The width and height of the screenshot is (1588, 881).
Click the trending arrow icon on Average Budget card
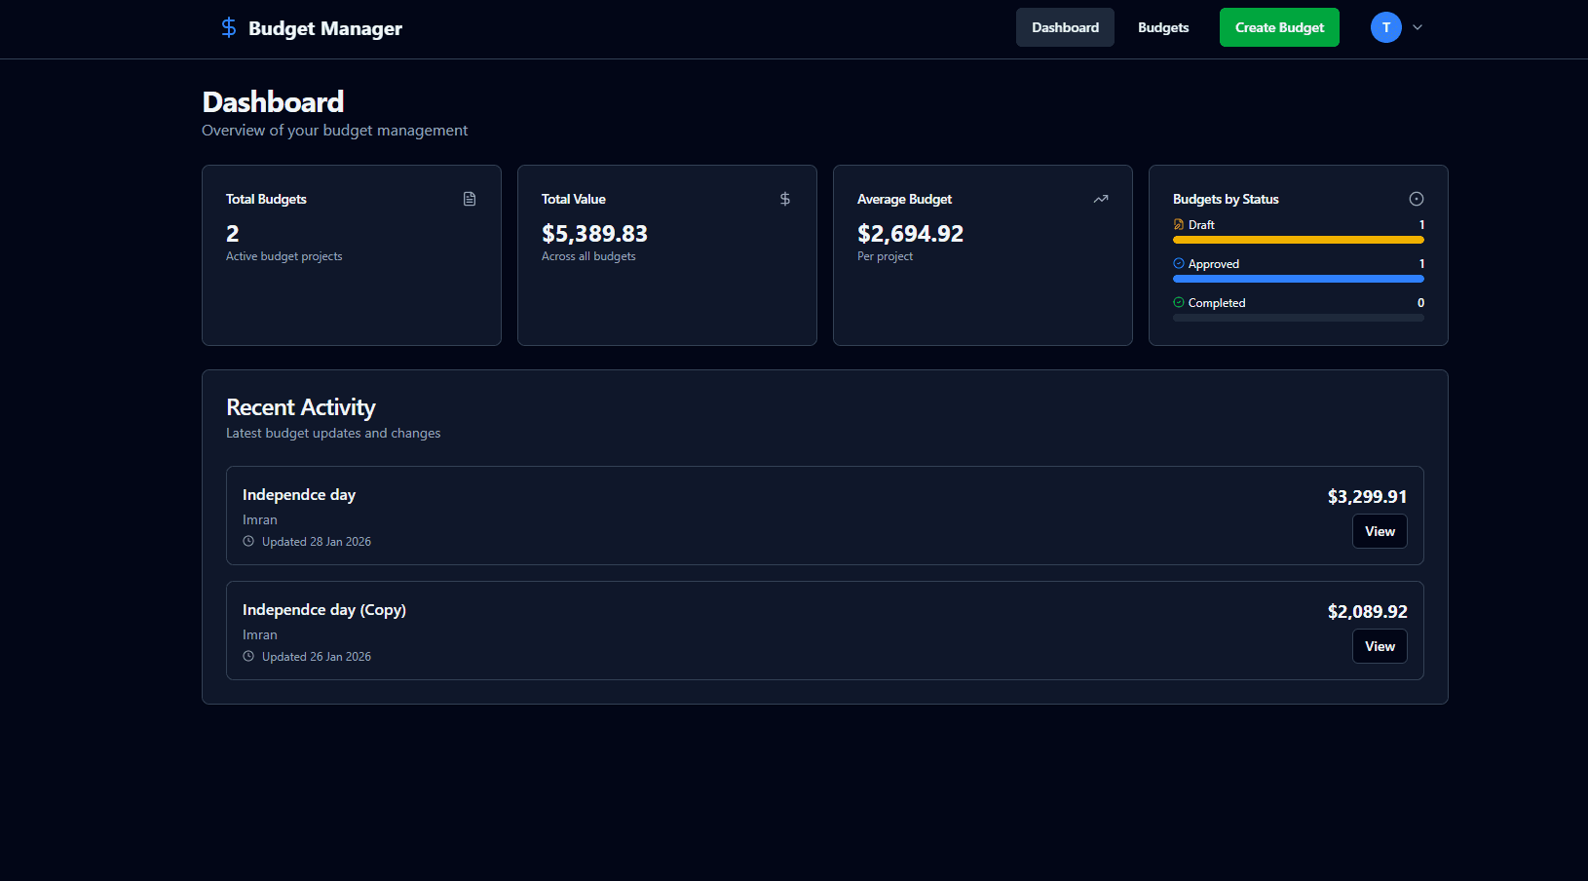point(1101,198)
